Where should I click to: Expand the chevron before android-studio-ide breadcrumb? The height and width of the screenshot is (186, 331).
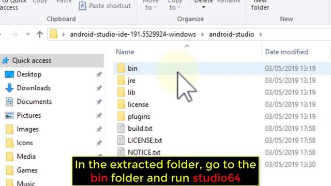[63, 35]
